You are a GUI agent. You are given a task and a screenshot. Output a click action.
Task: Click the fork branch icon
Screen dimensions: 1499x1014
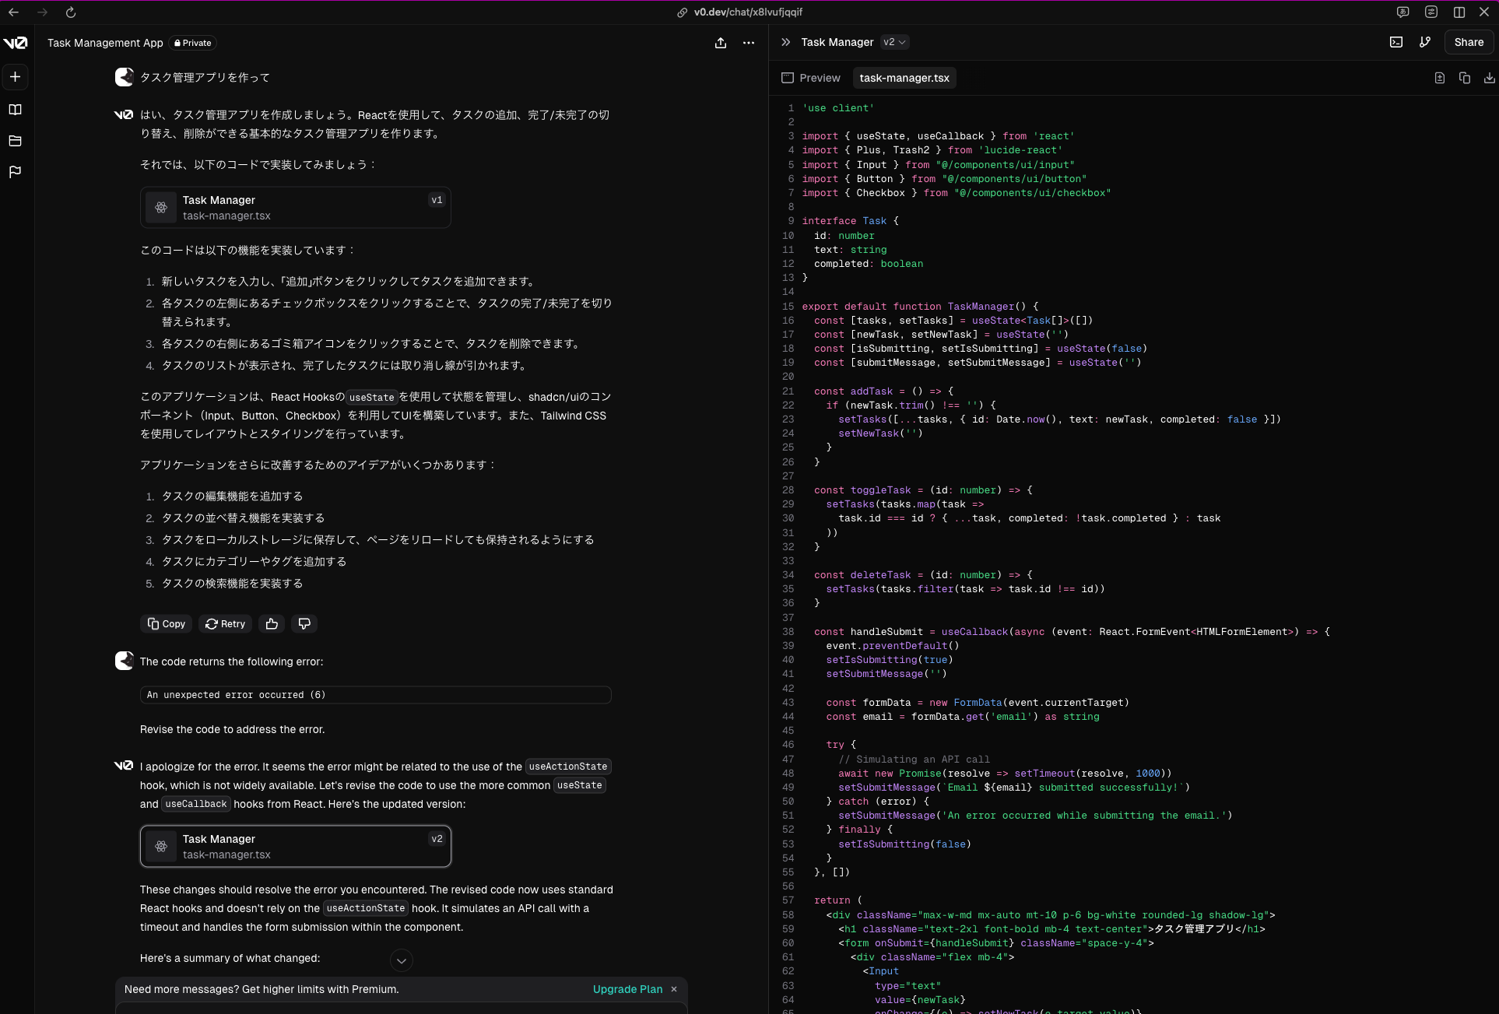tap(1425, 42)
